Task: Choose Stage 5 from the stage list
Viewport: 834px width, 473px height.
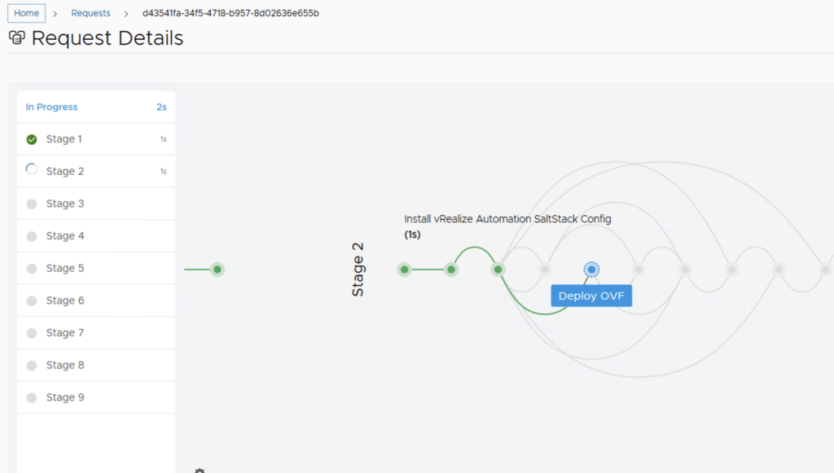Action: coord(64,268)
